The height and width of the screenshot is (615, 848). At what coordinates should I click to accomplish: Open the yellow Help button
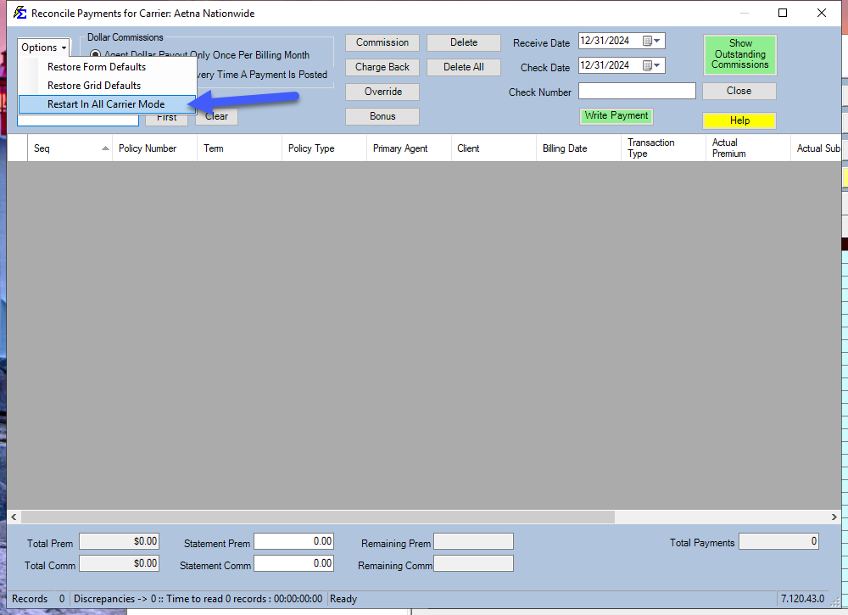click(x=739, y=120)
